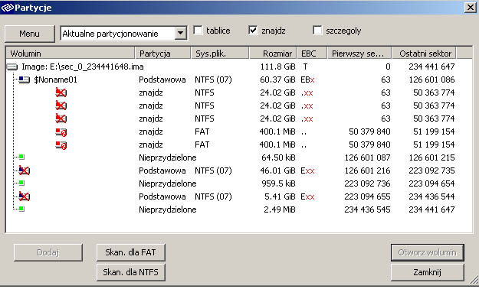Click the 60.37 GiB size value
This screenshot has height=289, width=479.
[x=277, y=80]
